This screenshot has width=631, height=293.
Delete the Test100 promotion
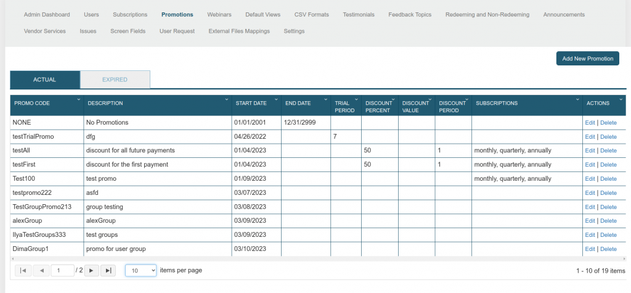pos(608,179)
